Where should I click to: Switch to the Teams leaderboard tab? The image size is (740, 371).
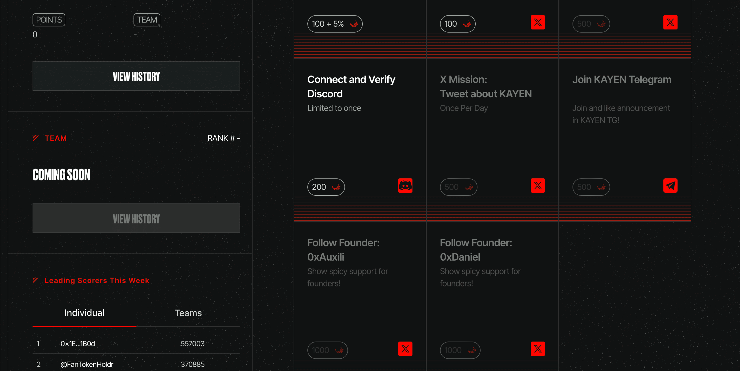pos(188,313)
